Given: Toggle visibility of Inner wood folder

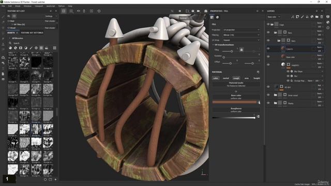Looking at the screenshot, I should click(268, 95).
